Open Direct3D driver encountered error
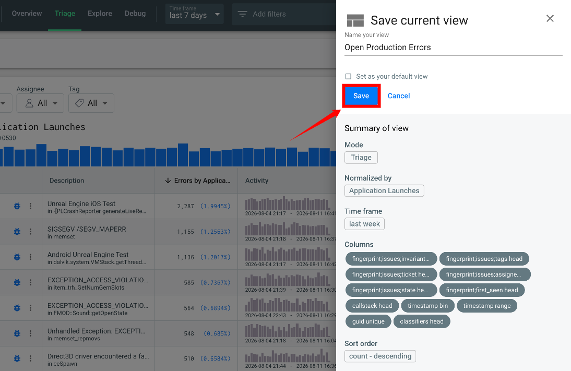 [x=98, y=356]
